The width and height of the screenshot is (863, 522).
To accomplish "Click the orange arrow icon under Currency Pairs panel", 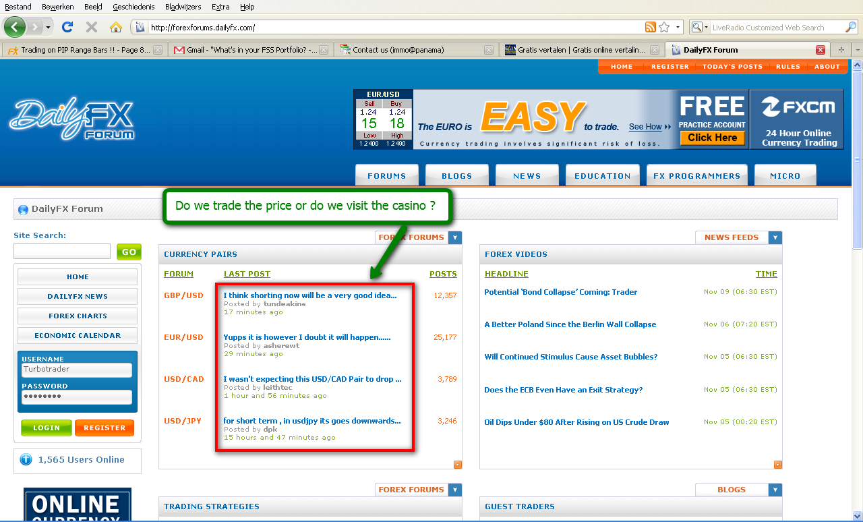I will click(458, 464).
